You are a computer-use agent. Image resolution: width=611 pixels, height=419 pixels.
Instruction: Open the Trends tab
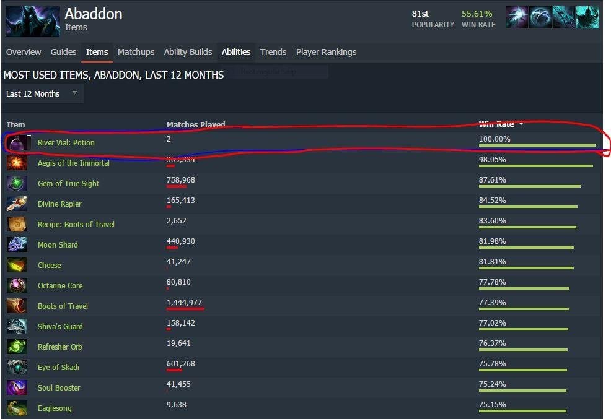(273, 52)
